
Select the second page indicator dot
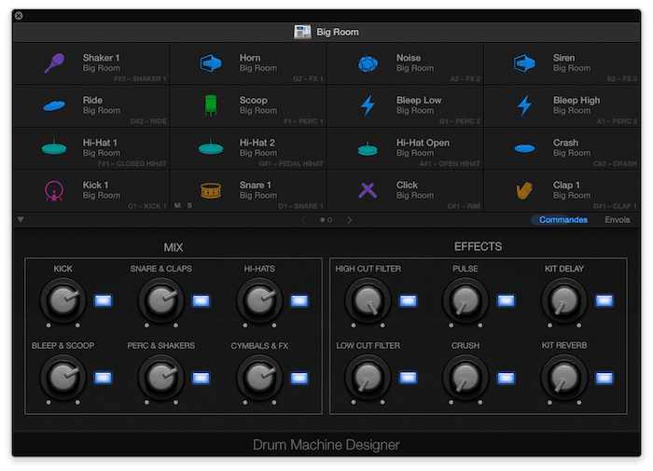[x=330, y=220]
